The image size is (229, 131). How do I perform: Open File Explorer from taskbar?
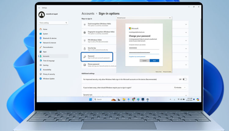[x=124, y=99]
